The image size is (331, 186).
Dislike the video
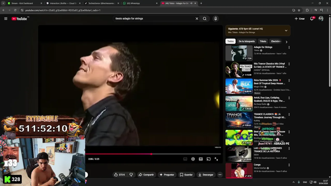click(131, 175)
